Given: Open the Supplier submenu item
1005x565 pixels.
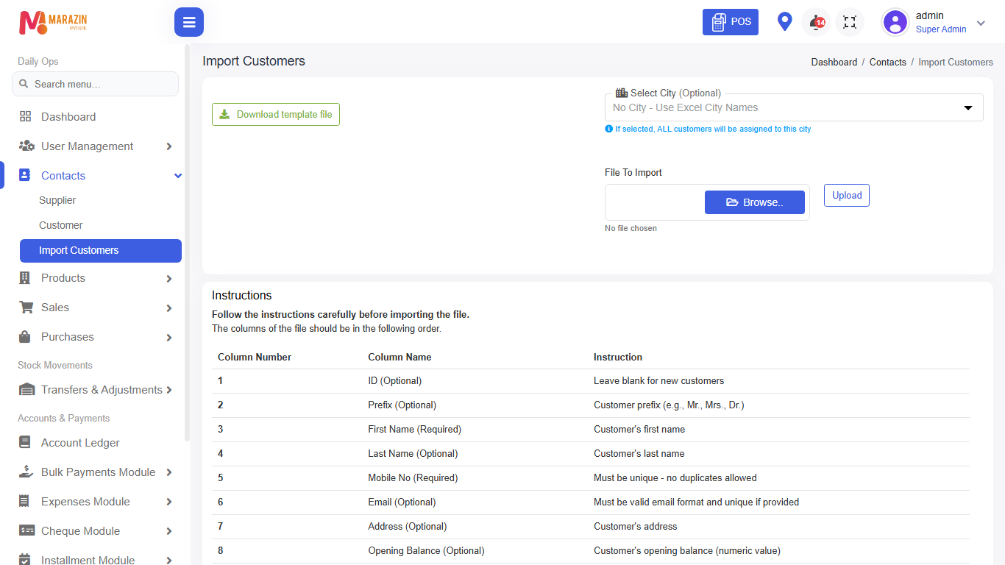Looking at the screenshot, I should point(57,200).
